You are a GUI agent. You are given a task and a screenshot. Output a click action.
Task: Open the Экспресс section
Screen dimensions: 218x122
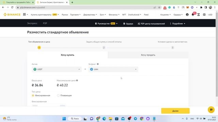[32, 23]
